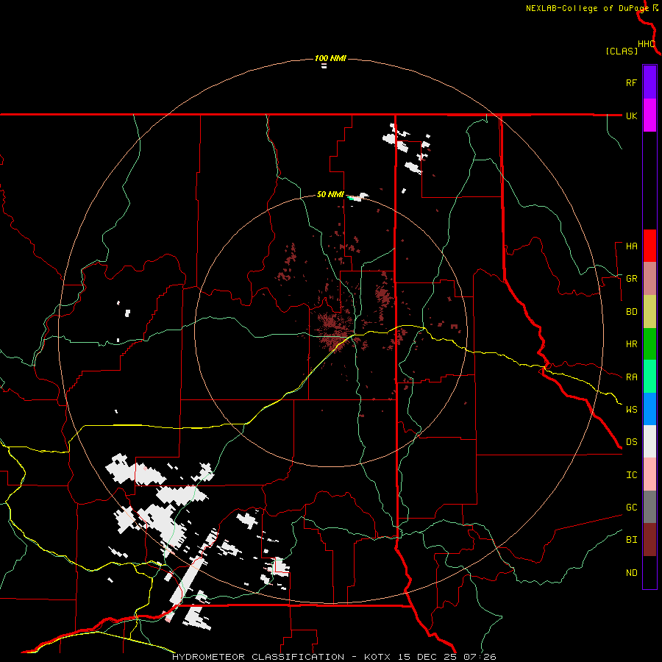
Task: Click the RA light green legend swatch
Action: click(649, 377)
